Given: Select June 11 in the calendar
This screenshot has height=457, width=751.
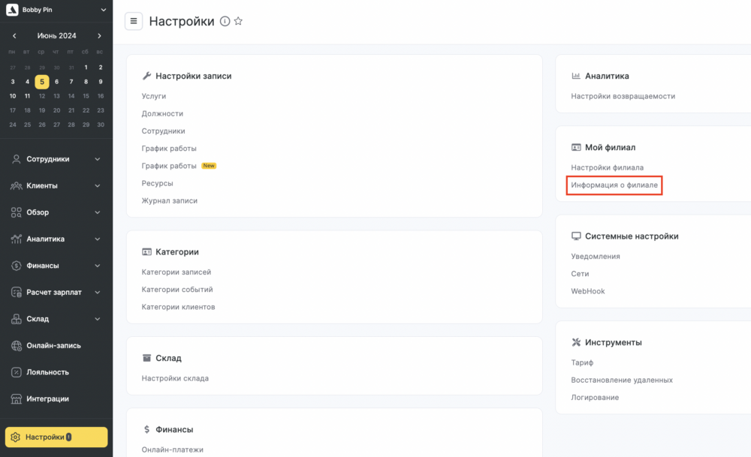Looking at the screenshot, I should [27, 96].
